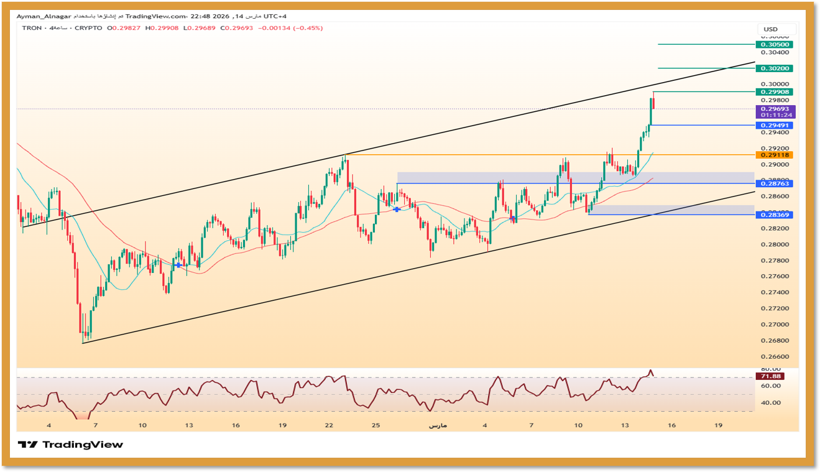This screenshot has width=820, height=472.
Task: Select the orange 0.29118 price level label
Action: 773,155
